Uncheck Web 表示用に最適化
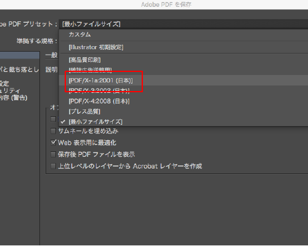308x246 pixels. [53, 143]
